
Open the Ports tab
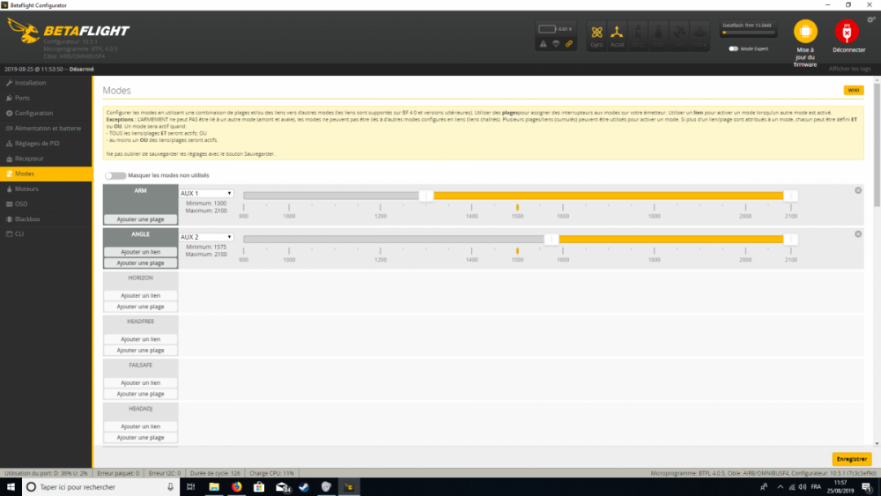click(46, 98)
